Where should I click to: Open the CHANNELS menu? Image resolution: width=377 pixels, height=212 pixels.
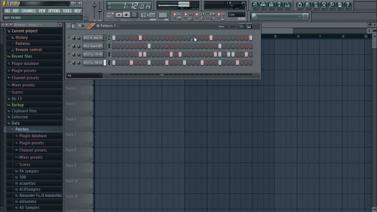tap(29, 11)
